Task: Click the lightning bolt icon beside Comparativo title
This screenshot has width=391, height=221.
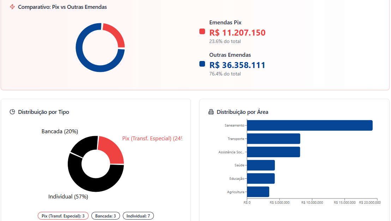Action: (12, 7)
